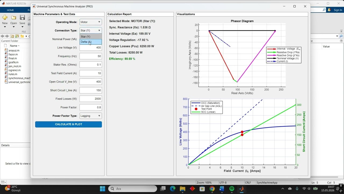Click CRLF line ending in status bar

click(248, 183)
